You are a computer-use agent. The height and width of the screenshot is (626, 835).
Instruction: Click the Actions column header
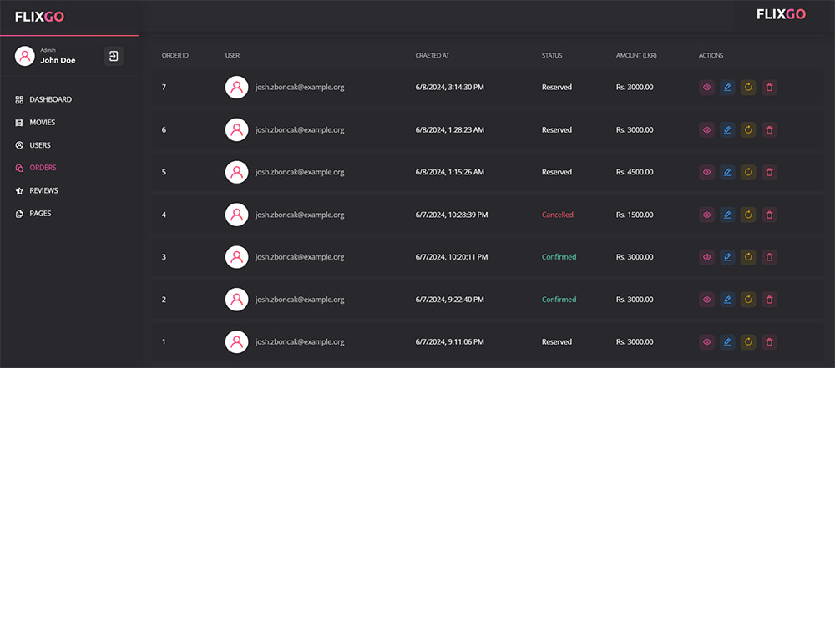click(x=711, y=55)
